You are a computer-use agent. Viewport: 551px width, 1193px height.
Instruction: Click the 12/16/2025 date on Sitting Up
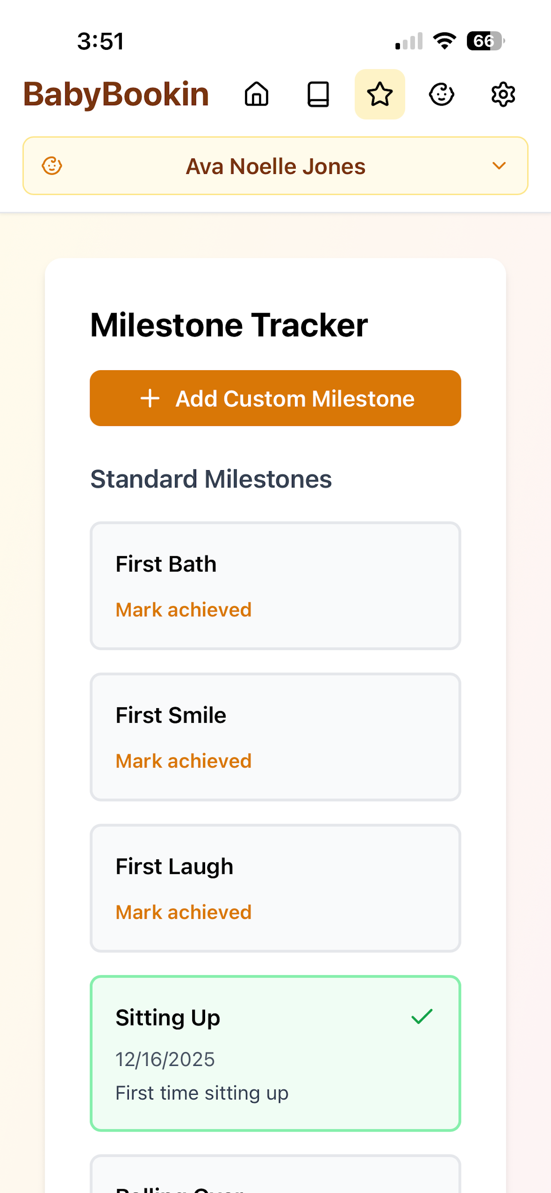[x=165, y=1059]
